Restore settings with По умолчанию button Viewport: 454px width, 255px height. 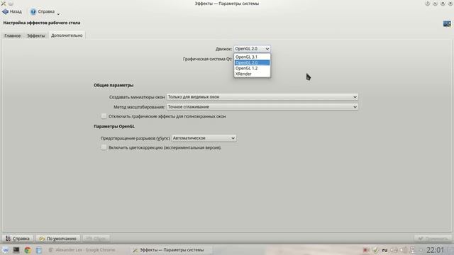(x=58, y=239)
